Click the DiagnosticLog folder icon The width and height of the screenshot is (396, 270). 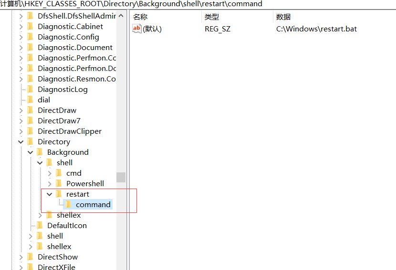point(30,89)
